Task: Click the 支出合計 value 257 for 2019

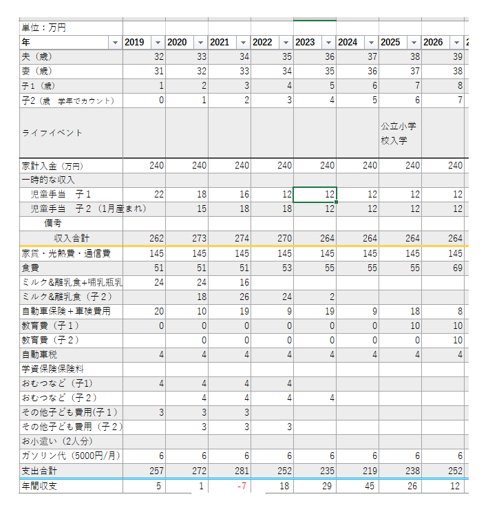Action: pos(144,471)
